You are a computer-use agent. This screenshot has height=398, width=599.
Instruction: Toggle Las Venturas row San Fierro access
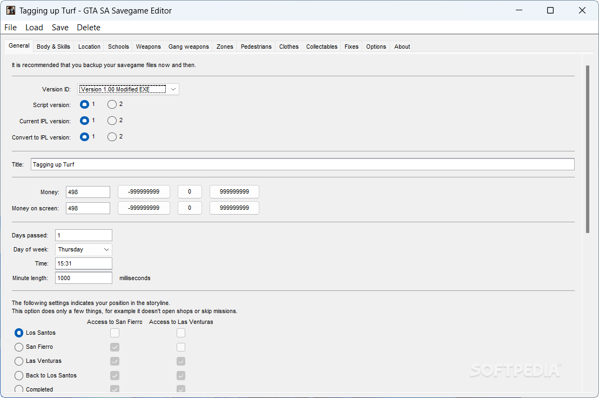[115, 361]
